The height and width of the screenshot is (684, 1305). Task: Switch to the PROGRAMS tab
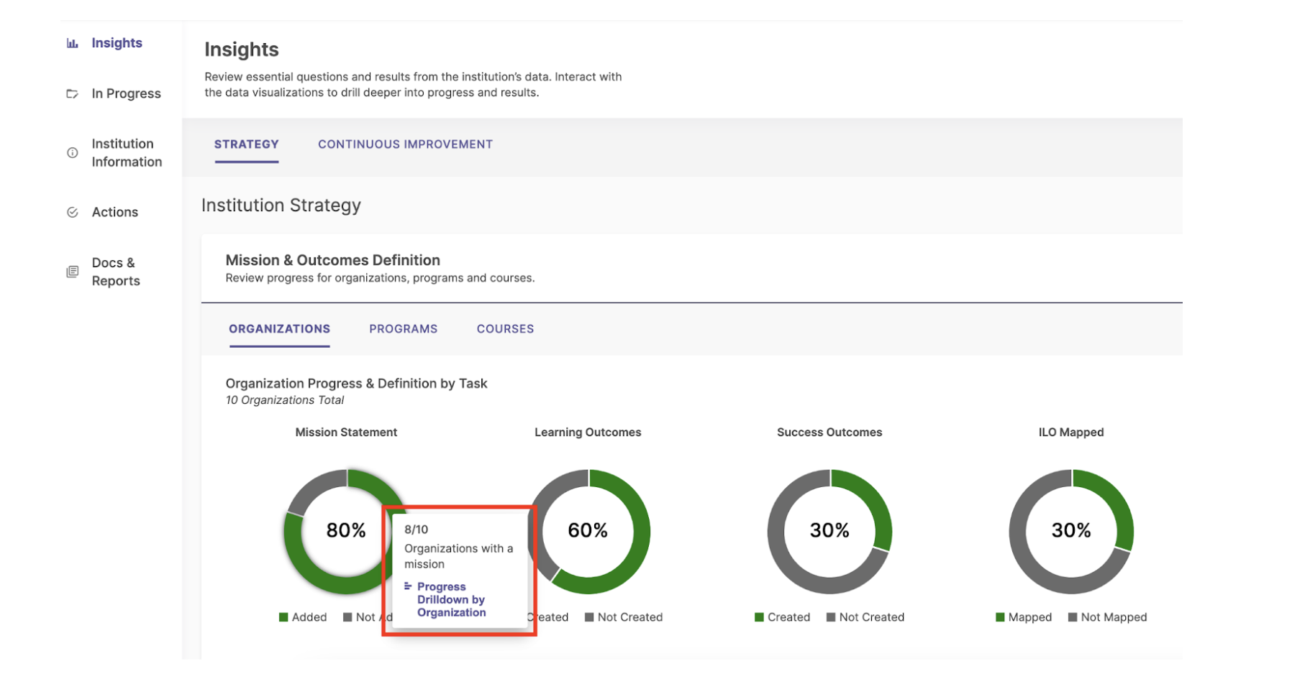point(403,328)
